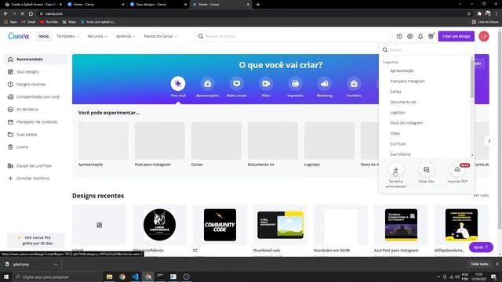Open the Início tab

[44, 36]
